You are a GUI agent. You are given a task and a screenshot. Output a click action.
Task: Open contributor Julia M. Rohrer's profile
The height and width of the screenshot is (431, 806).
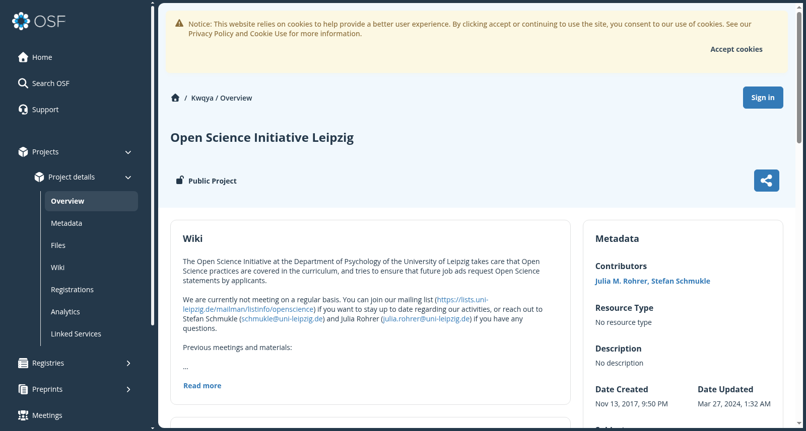(x=621, y=281)
